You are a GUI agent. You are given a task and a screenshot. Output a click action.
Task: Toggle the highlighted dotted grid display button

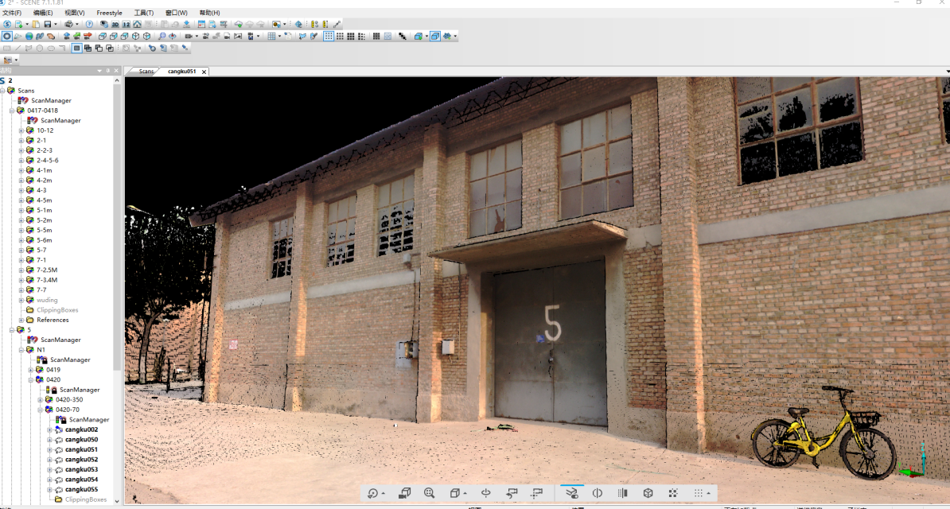329,37
